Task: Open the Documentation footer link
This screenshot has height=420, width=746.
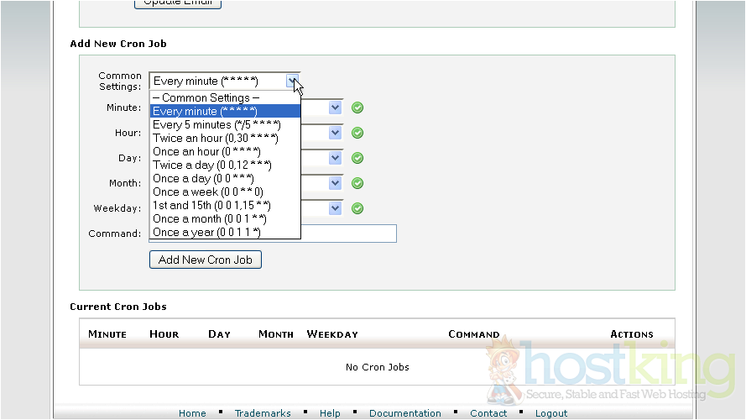Action: (404, 413)
